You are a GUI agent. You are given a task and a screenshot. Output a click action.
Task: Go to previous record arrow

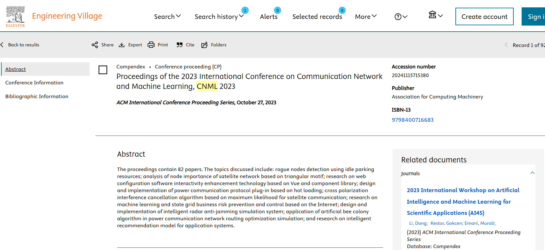[x=506, y=45]
